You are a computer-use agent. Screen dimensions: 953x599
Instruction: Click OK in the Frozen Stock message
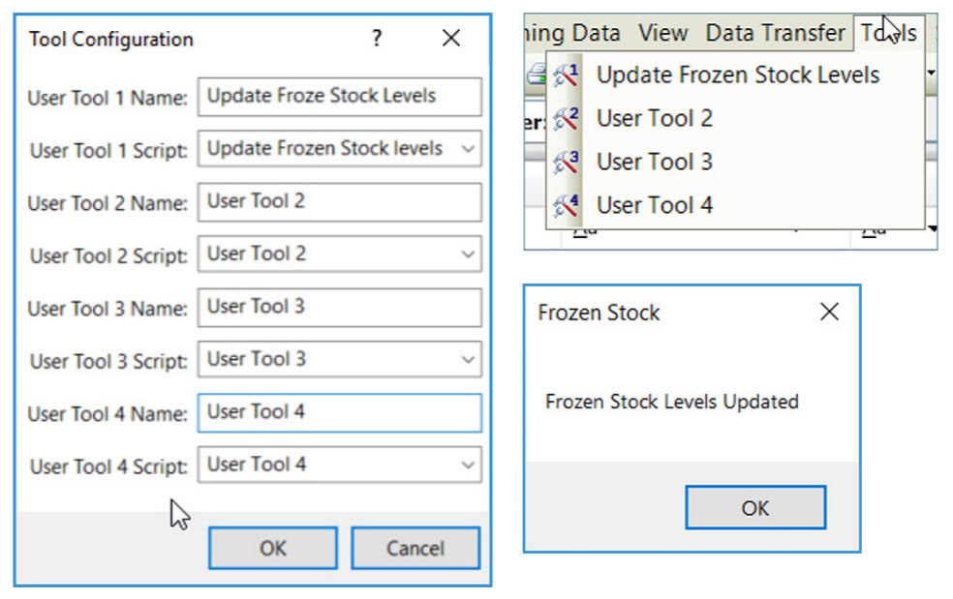click(x=754, y=508)
